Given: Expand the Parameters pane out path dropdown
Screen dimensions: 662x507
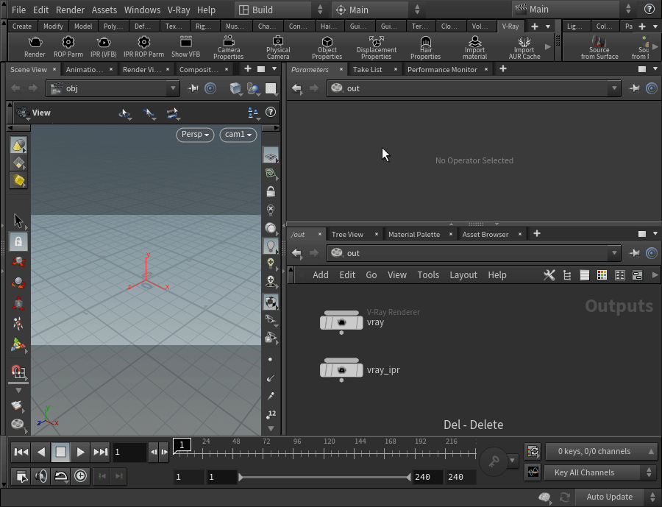Looking at the screenshot, I should [614, 88].
